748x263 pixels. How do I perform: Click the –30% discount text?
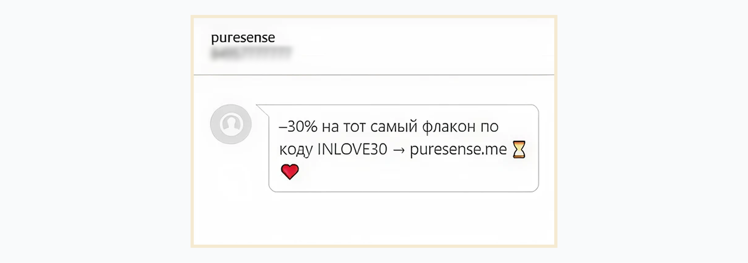298,127
